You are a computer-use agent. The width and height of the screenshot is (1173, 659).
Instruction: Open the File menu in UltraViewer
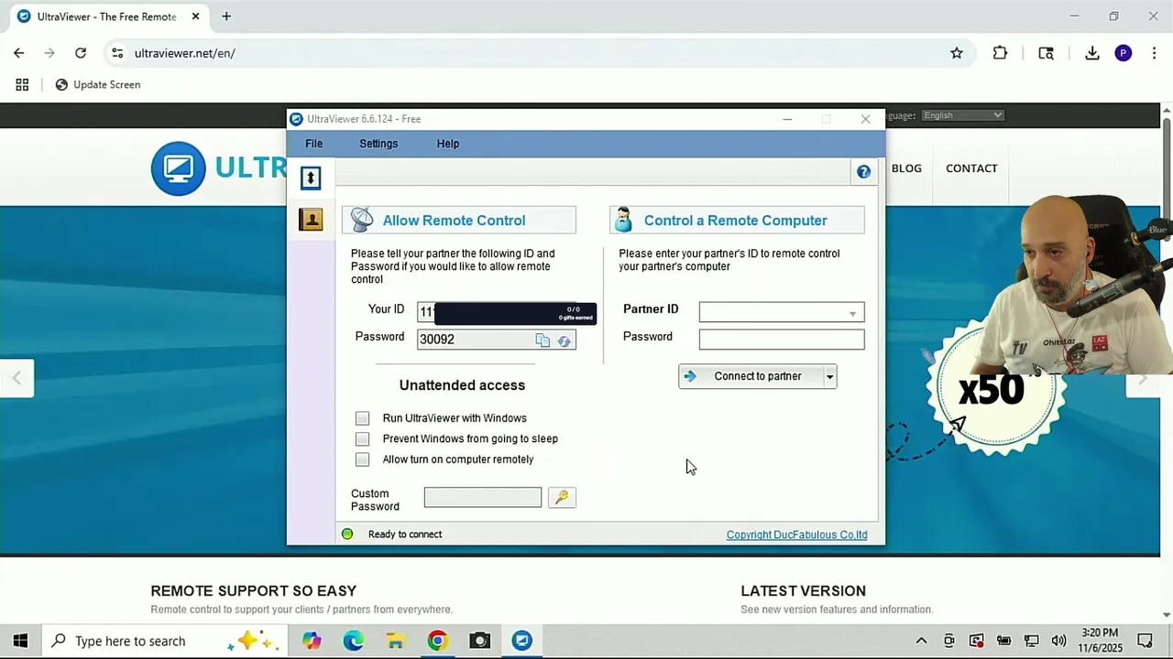pyautogui.click(x=313, y=144)
